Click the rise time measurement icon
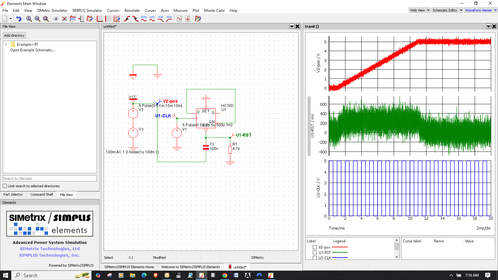Viewport: 498px width, 280px height. coord(127,19)
